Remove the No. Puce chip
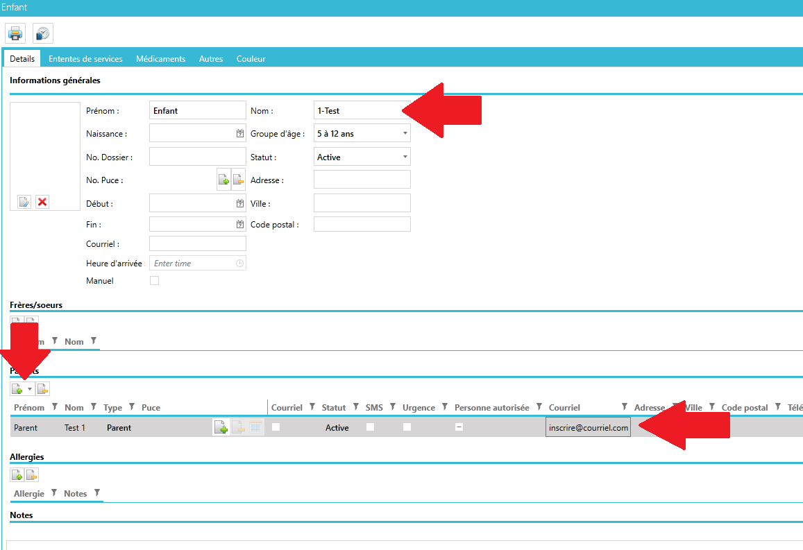Screen dimensions: 803x550 coord(238,180)
